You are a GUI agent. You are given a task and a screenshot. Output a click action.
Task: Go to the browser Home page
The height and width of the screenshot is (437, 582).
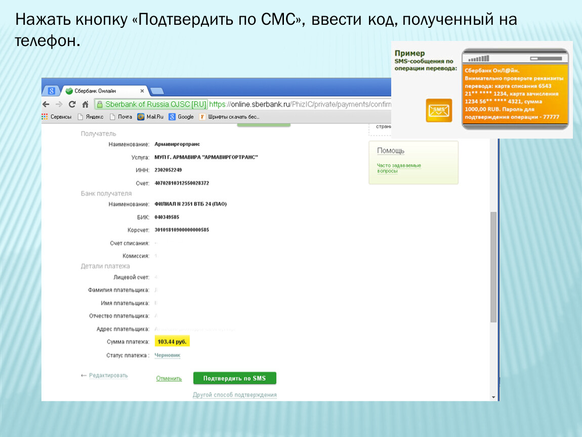pos(86,104)
